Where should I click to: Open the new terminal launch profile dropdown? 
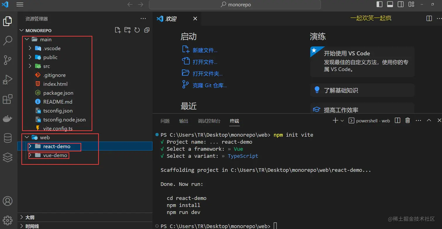[342, 120]
